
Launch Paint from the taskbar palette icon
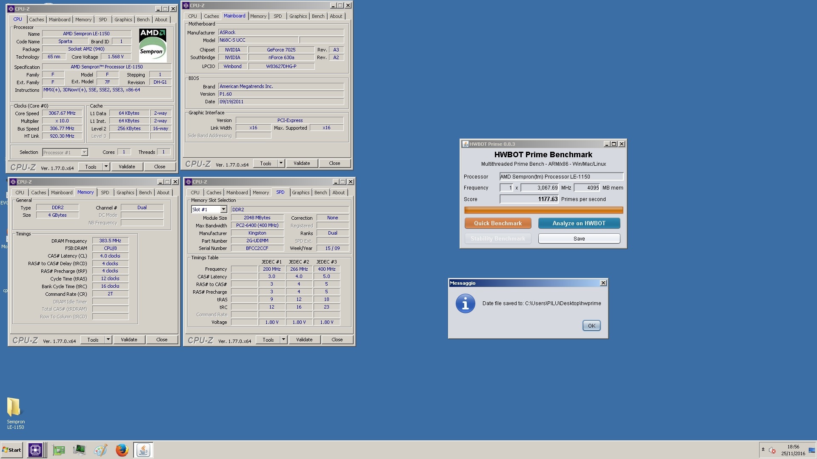click(x=100, y=450)
